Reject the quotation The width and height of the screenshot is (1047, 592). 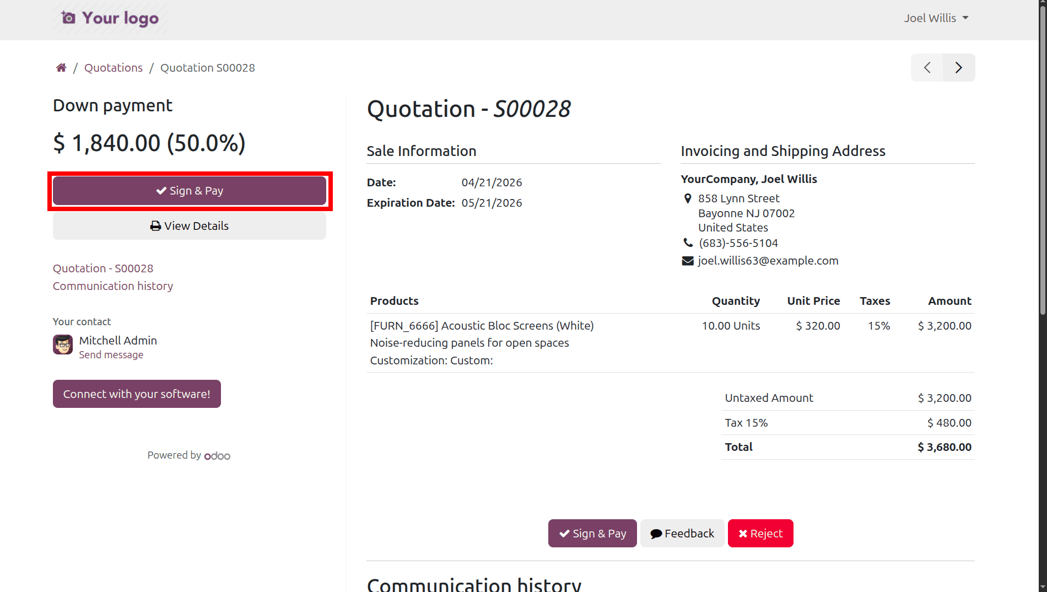pyautogui.click(x=760, y=533)
